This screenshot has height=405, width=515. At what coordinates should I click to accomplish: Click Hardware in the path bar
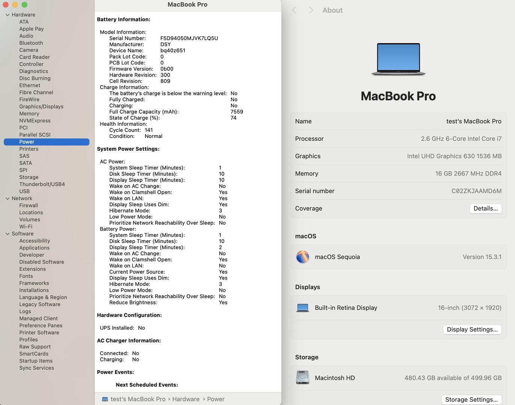186,399
